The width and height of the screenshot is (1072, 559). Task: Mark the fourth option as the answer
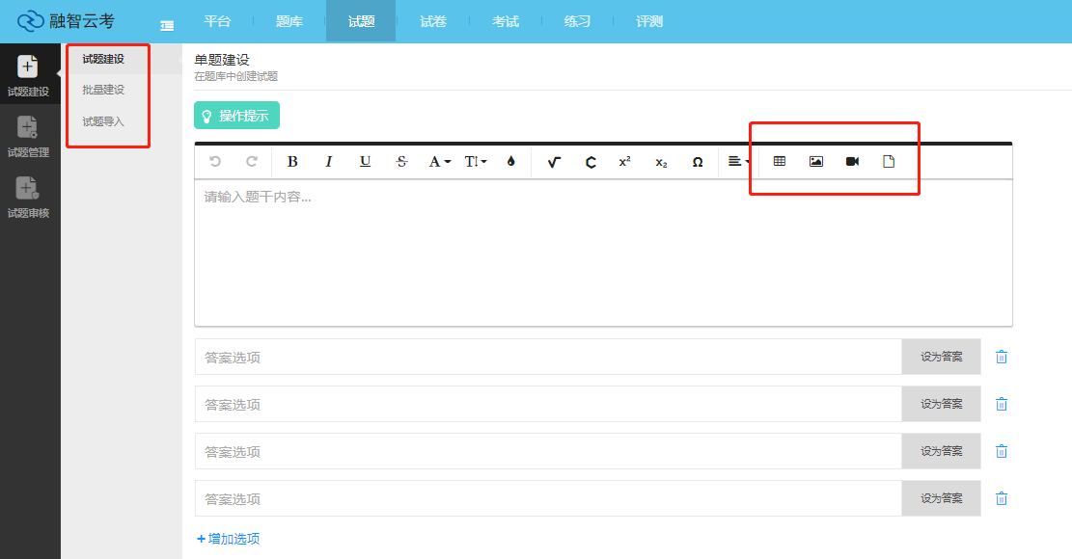pos(941,498)
